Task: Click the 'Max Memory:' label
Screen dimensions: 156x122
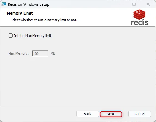Action: [x=19, y=53]
